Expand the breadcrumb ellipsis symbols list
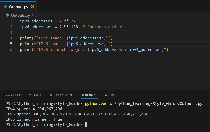The height and width of the screenshot is (132, 210). (x=36, y=15)
